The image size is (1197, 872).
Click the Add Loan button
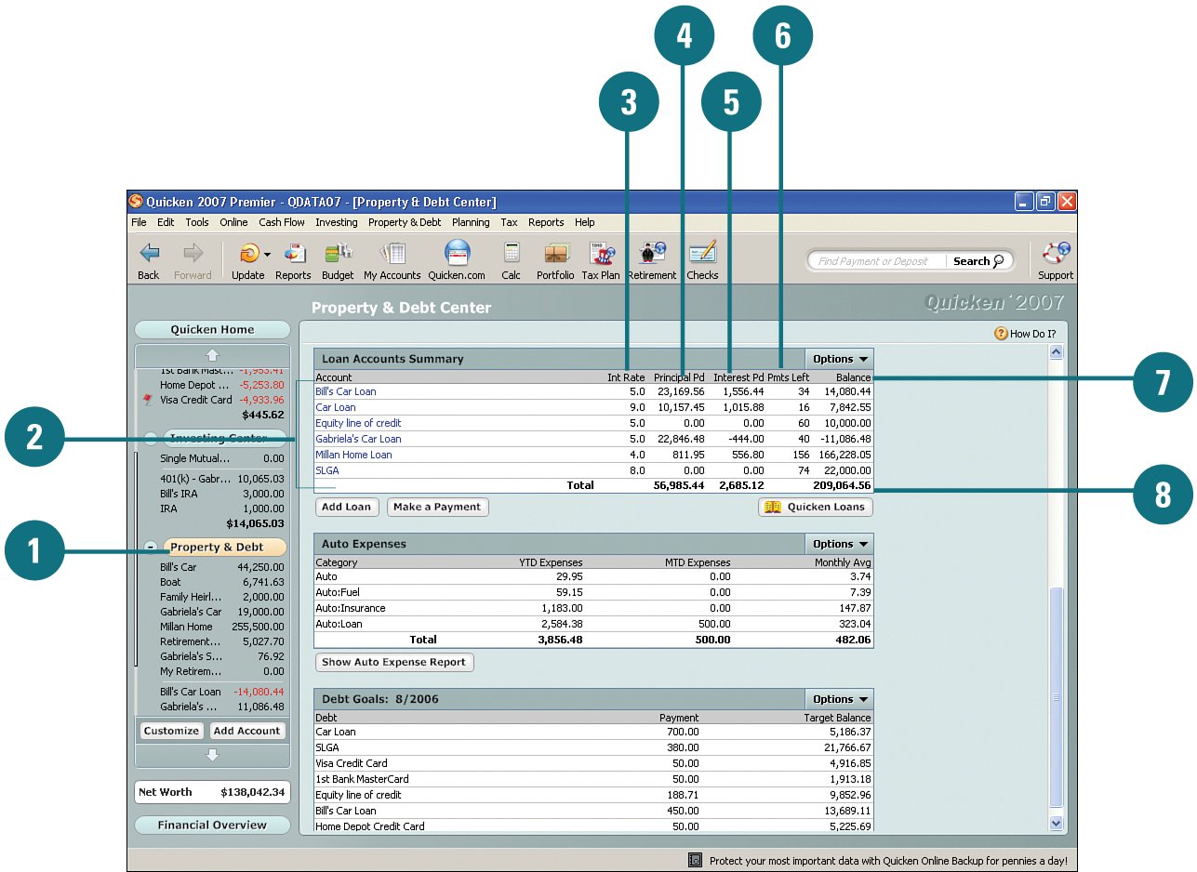[347, 508]
